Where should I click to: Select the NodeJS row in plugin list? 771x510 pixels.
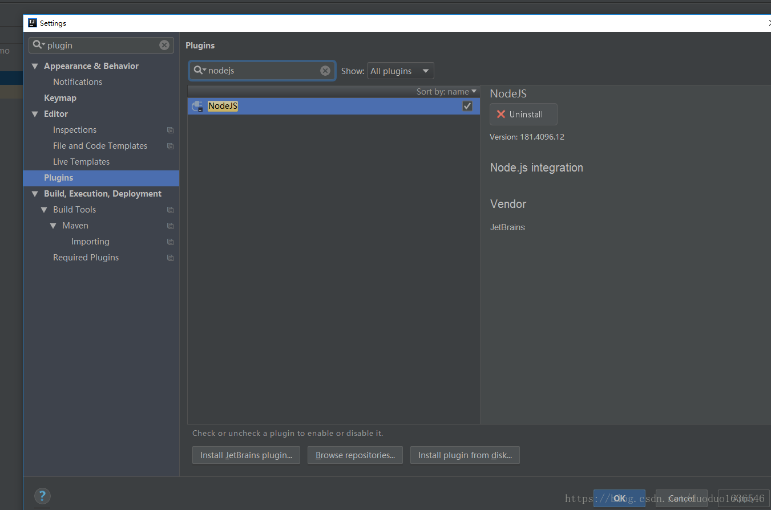(x=334, y=106)
